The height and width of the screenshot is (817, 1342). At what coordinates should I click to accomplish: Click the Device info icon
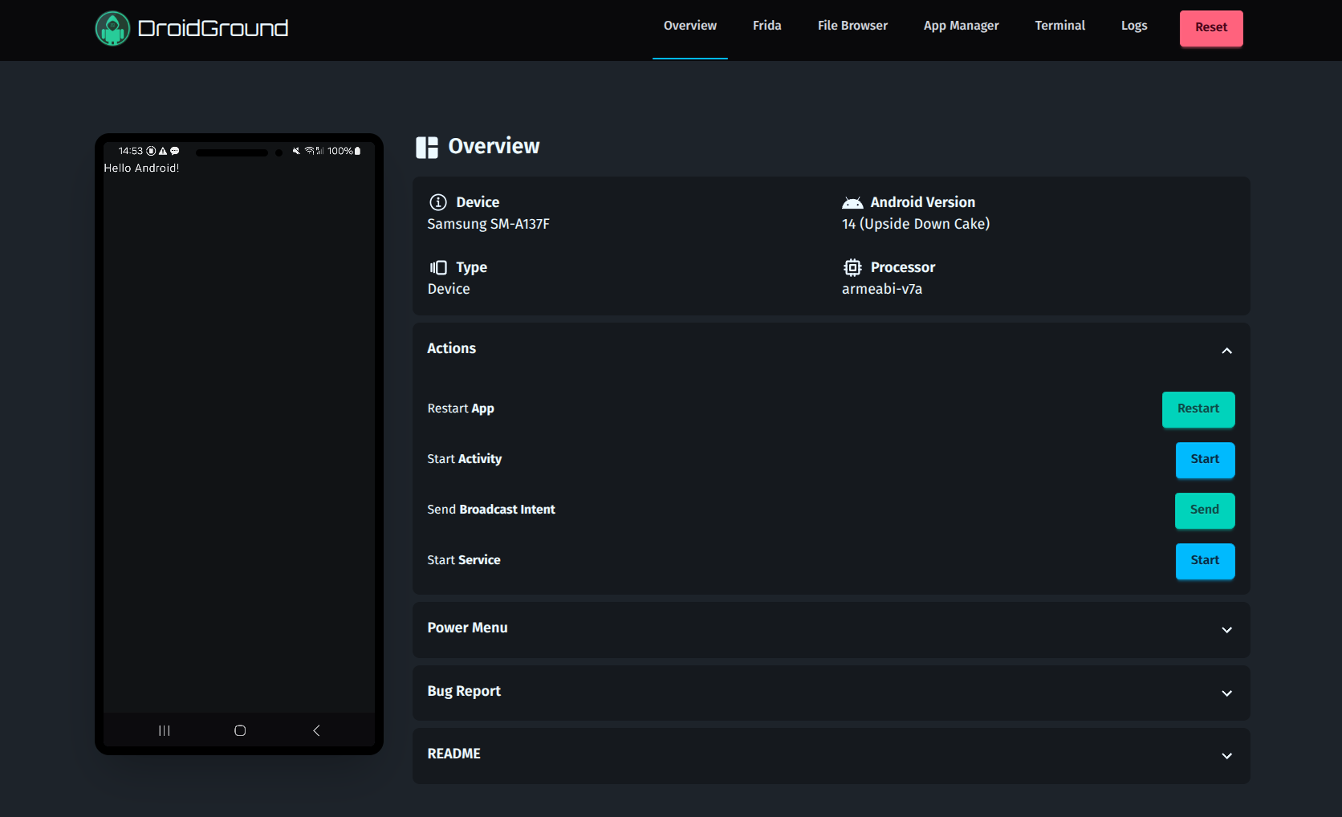coord(437,202)
